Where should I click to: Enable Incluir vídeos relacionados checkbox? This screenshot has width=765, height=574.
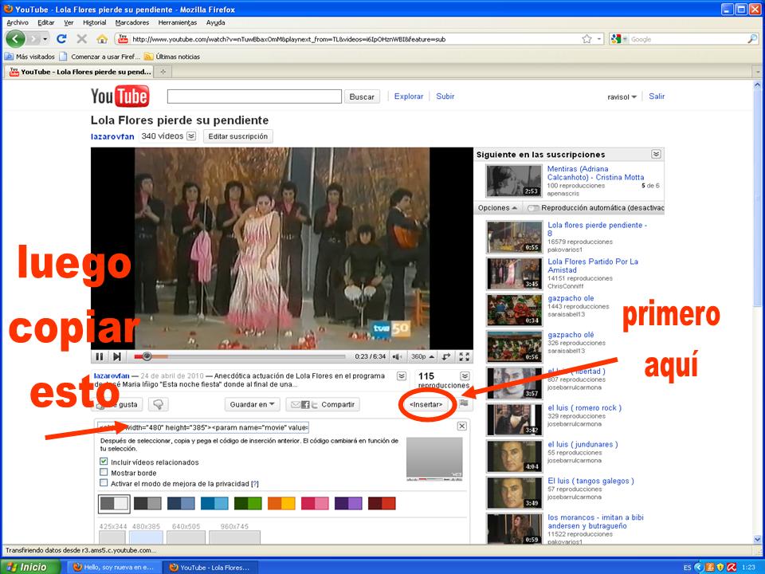click(104, 462)
